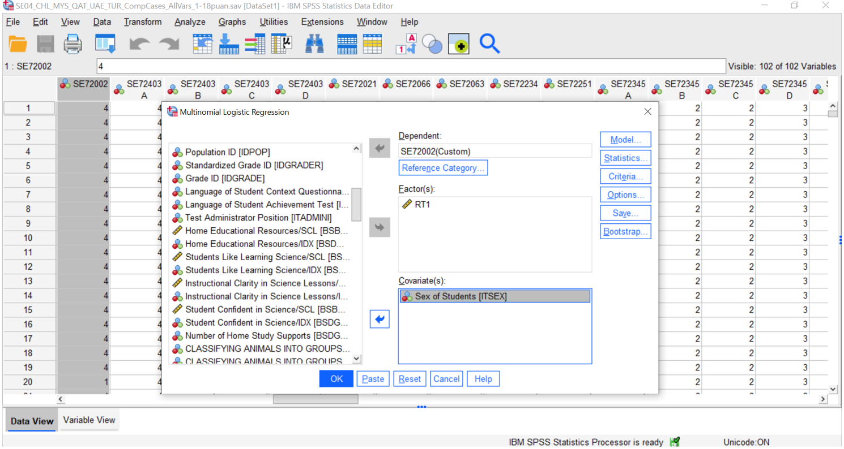
Task: Move variable to Dependent arrow button
Action: pyautogui.click(x=380, y=148)
